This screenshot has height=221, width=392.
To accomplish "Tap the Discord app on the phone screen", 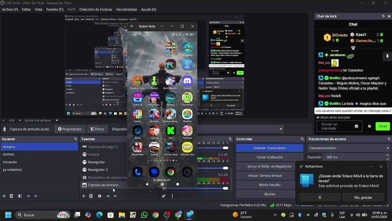I will pyautogui.click(x=187, y=81).
